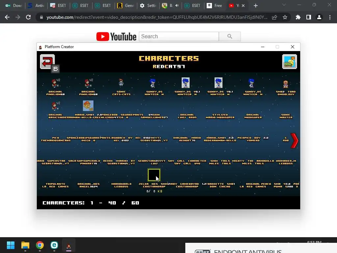
Task: Select the MarioWorld LeoBoss entry
Action: tap(121, 185)
